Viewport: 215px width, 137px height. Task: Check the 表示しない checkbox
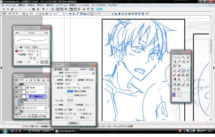(82, 114)
